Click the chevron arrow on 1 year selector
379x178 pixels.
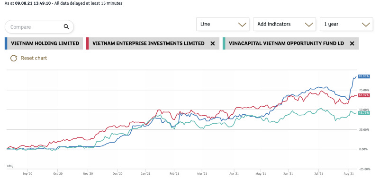click(366, 25)
